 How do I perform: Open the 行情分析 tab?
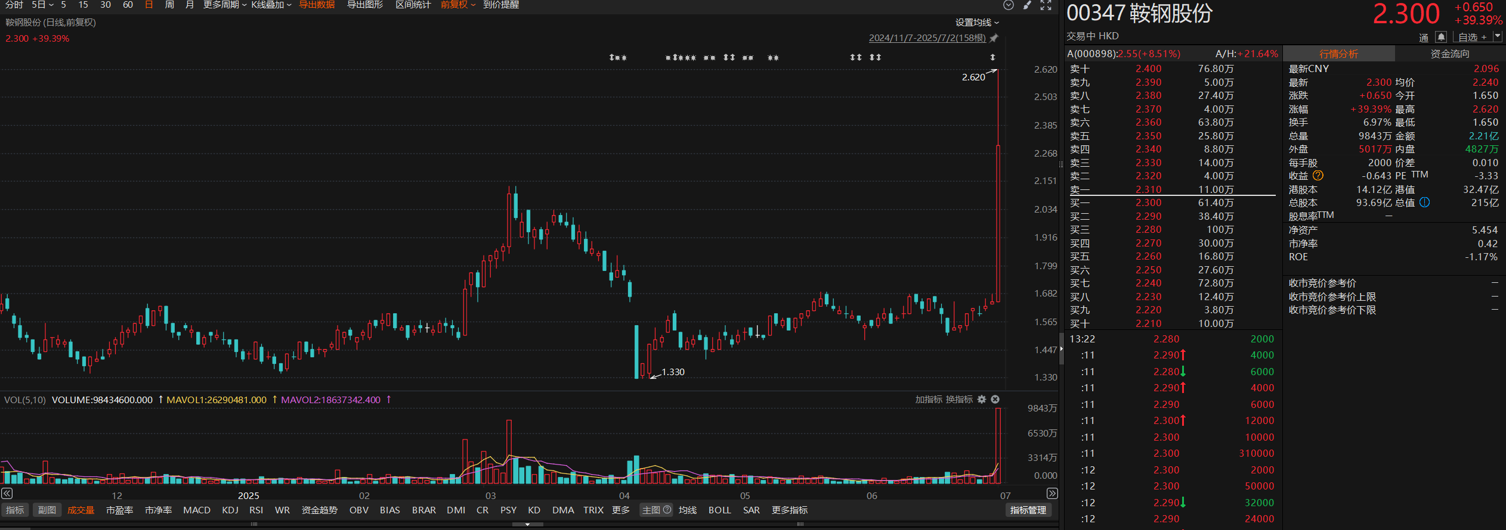point(1339,54)
